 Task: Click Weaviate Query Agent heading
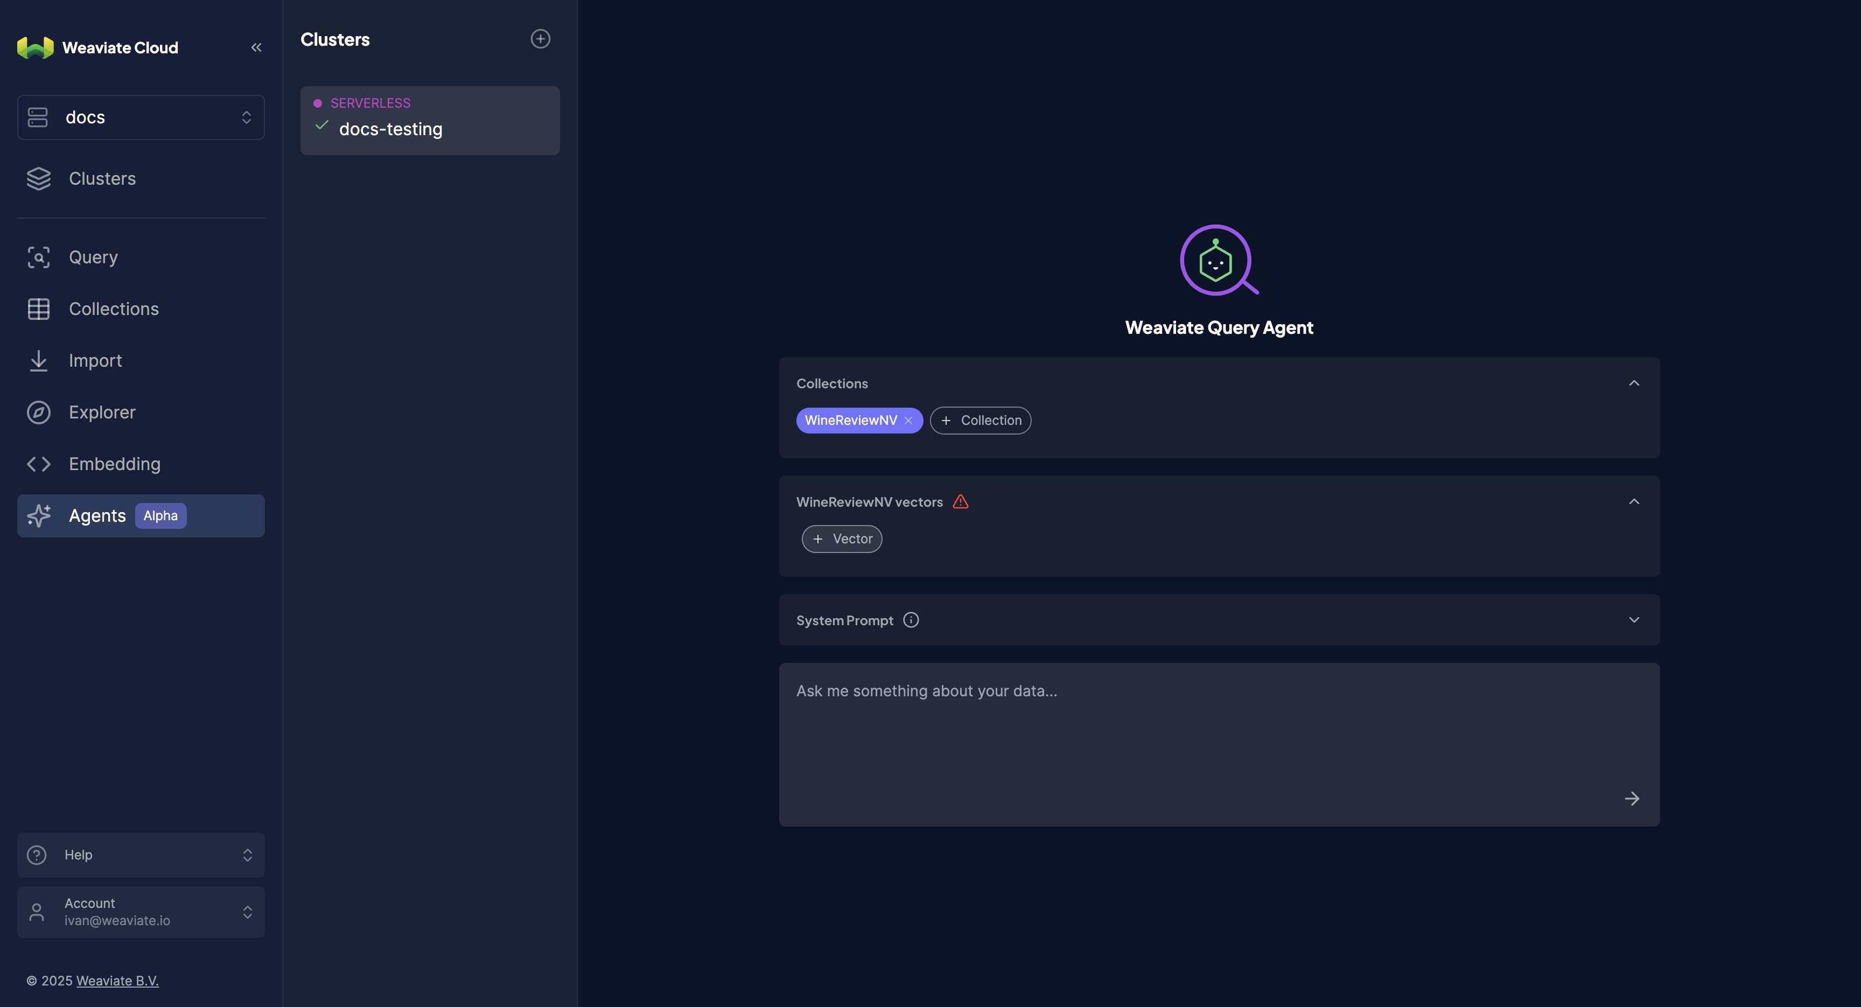[x=1219, y=327]
